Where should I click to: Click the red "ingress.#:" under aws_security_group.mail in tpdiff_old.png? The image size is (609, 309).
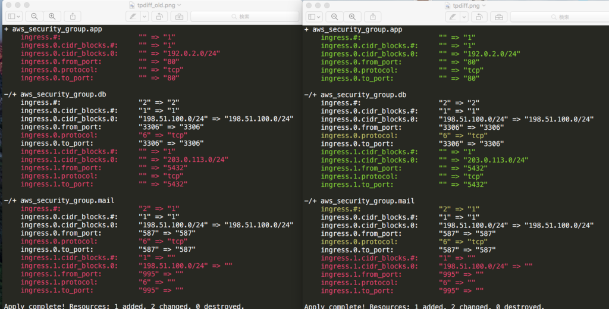(x=40, y=209)
